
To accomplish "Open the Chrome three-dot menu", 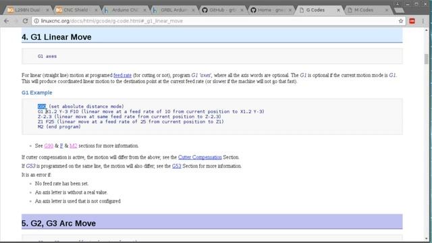I will [423, 21].
